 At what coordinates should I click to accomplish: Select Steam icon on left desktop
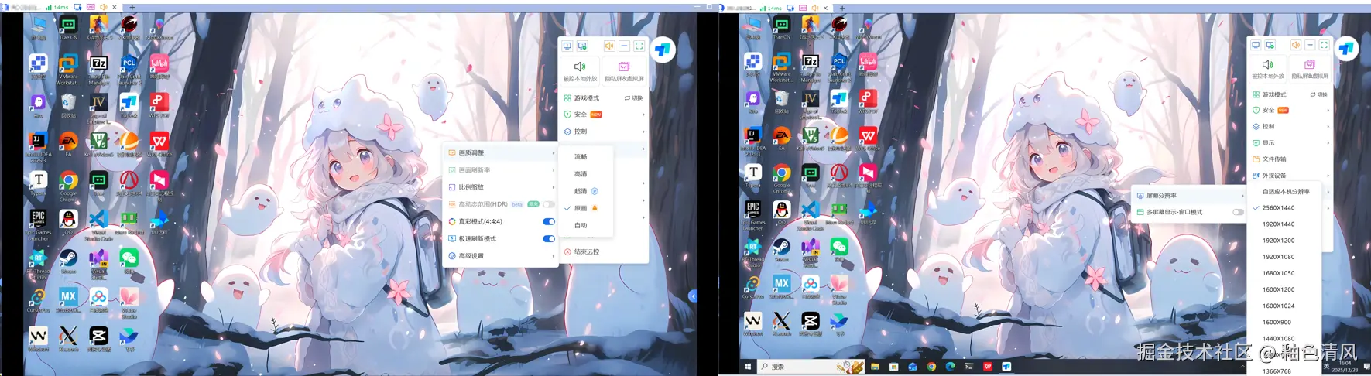[x=68, y=261]
